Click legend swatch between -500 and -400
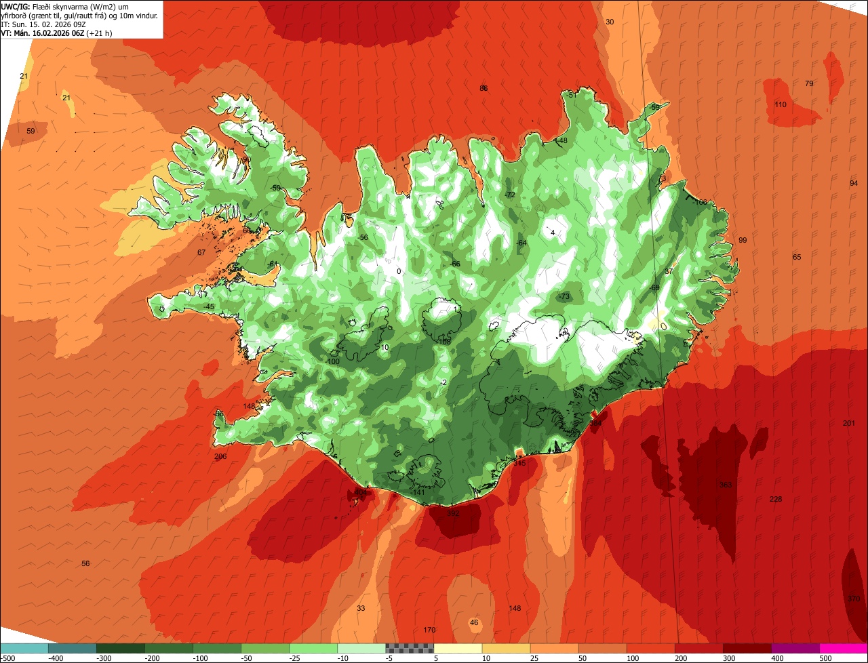The height and width of the screenshot is (663, 868). pyautogui.click(x=24, y=648)
